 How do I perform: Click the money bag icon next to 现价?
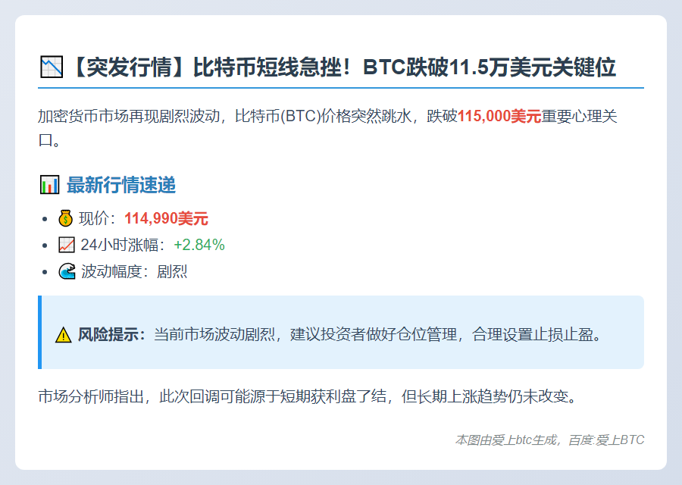[x=66, y=217]
